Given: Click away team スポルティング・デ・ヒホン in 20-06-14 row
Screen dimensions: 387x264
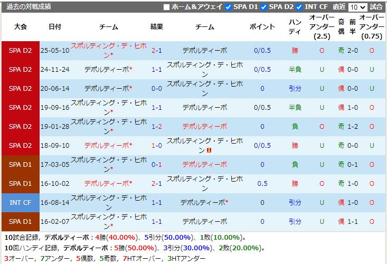Looking at the screenshot, I should click(205, 88).
